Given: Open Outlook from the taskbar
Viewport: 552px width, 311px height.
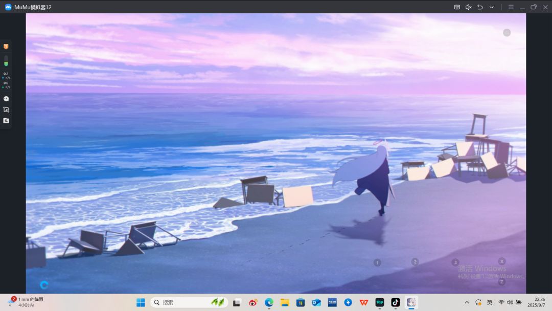Looking at the screenshot, I should click(x=316, y=302).
